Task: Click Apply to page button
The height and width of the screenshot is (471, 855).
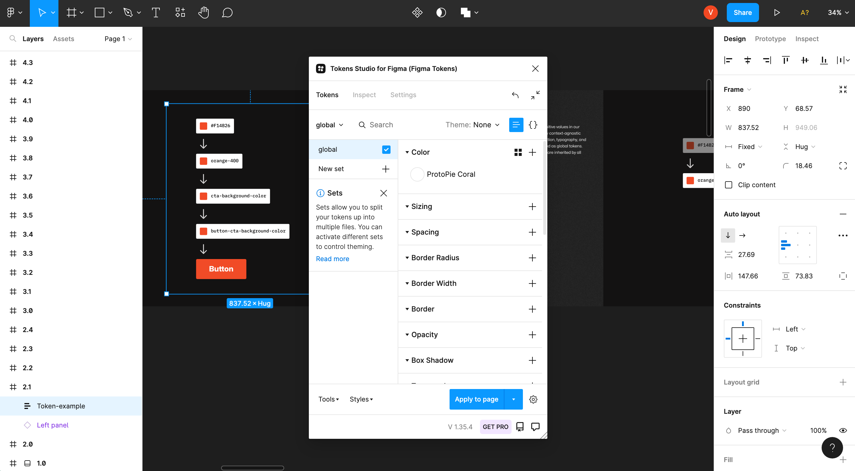Action: click(x=476, y=399)
